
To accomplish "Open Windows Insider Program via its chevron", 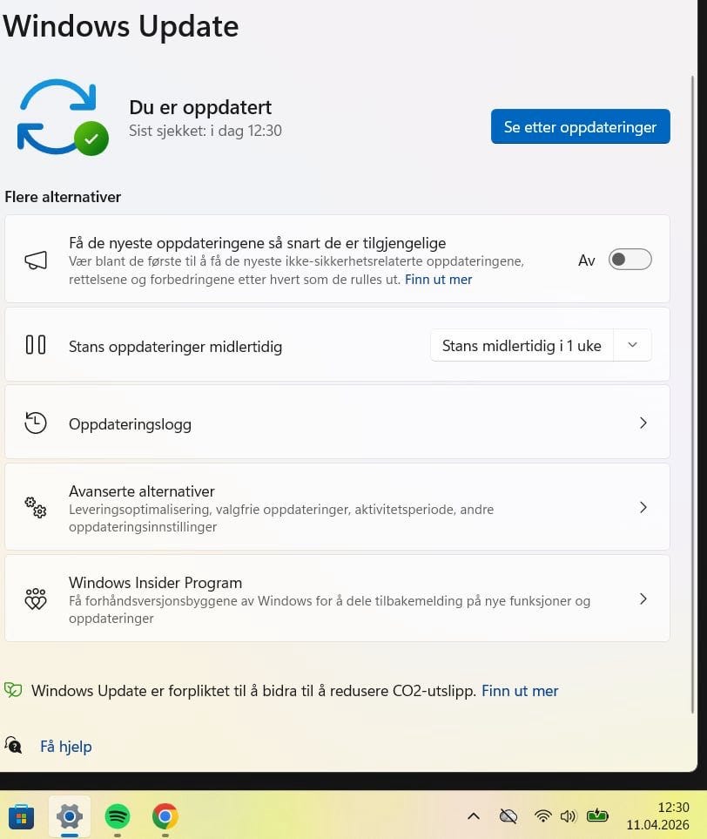I will (643, 599).
